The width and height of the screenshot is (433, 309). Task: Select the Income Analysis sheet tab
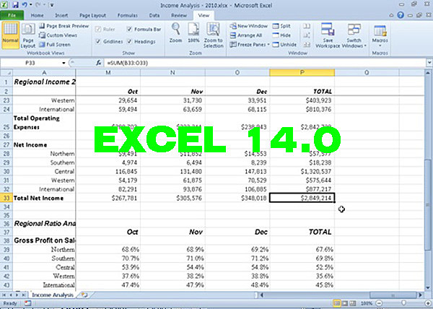[53, 295]
